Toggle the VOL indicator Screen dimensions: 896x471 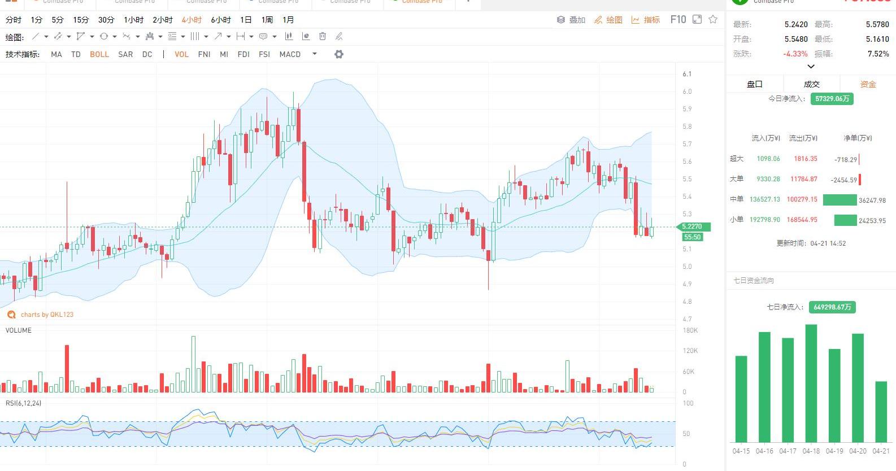pyautogui.click(x=181, y=54)
